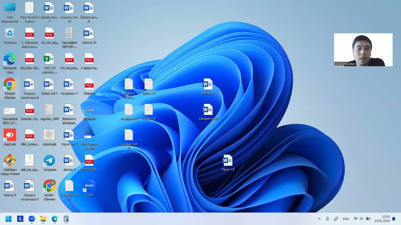Select the Матем 8 Word document

point(208,87)
